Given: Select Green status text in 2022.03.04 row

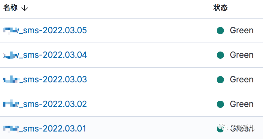Looking at the screenshot, I should (242, 55).
